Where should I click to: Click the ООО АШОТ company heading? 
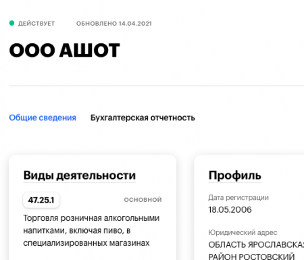click(64, 50)
